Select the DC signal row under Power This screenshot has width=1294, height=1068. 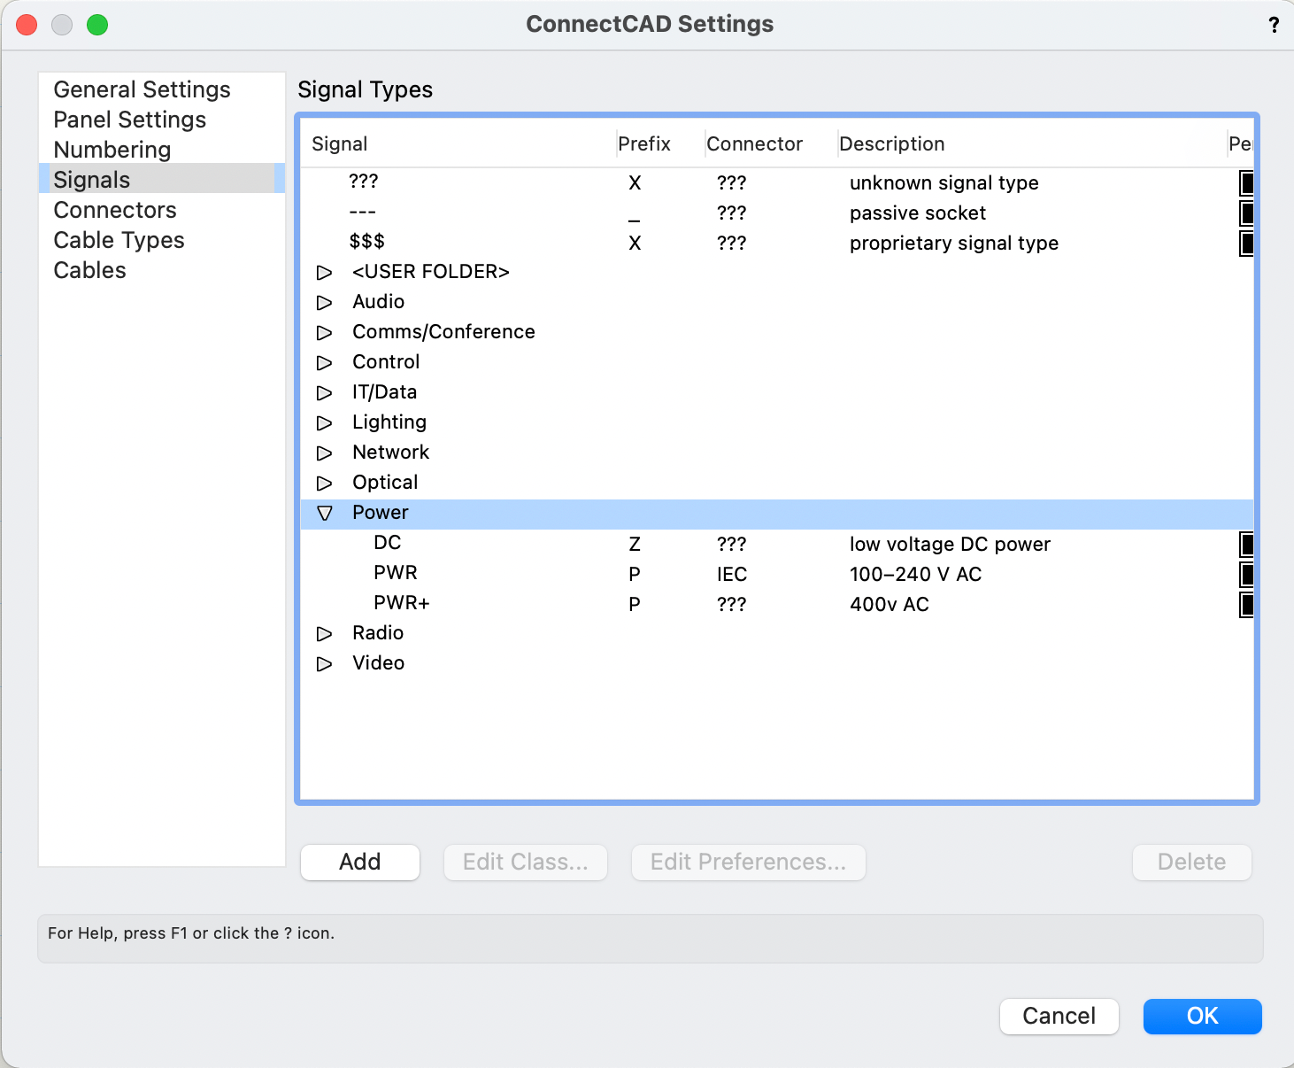(620, 544)
